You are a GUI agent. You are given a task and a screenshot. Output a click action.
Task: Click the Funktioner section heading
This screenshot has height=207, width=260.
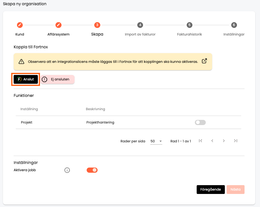click(x=24, y=96)
